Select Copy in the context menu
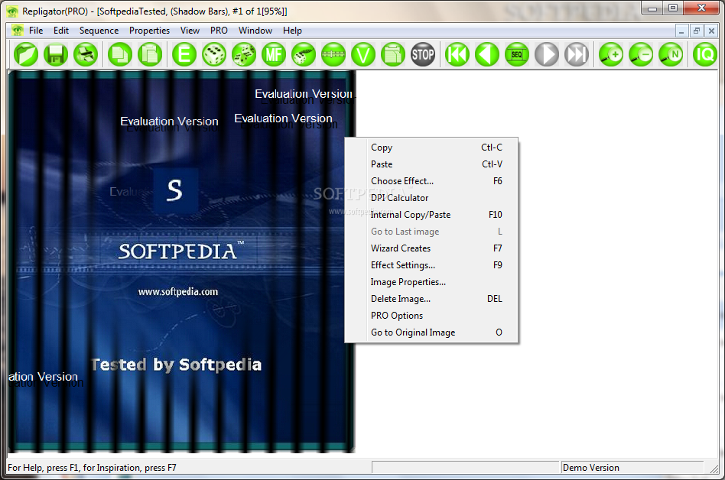 coord(431,148)
